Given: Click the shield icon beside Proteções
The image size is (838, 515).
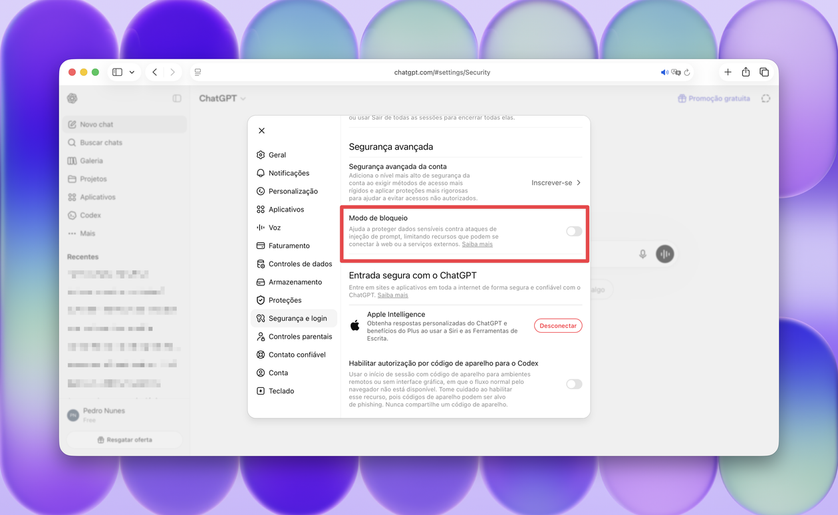Looking at the screenshot, I should 261,300.
